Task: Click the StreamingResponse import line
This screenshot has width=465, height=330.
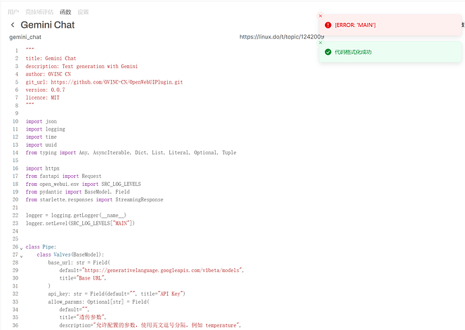Action: (x=94, y=199)
